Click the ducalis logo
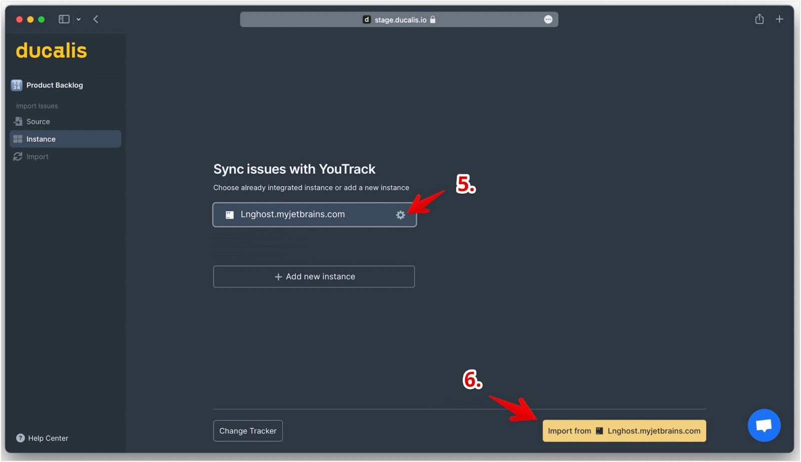801x462 pixels. (52, 51)
